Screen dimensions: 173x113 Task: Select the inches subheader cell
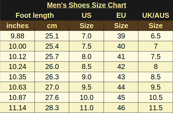click(x=17, y=26)
